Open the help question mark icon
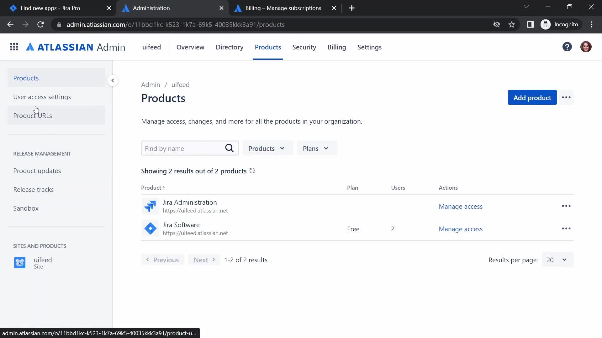Image resolution: width=602 pixels, height=338 pixels. (567, 47)
